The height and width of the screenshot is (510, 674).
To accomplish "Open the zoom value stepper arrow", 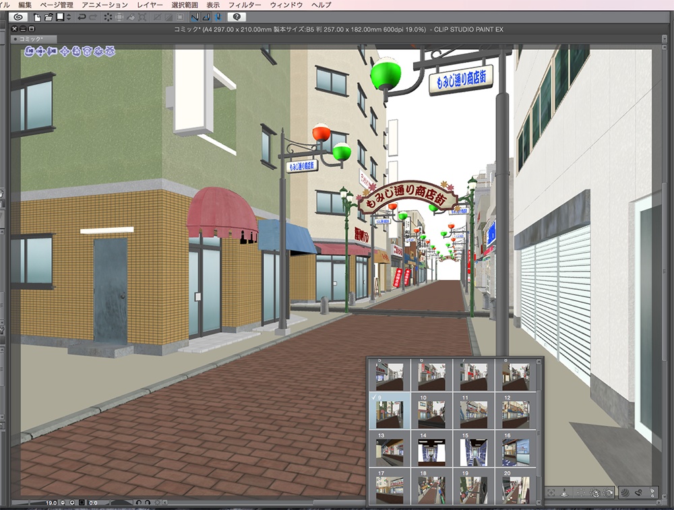I will 71,502.
